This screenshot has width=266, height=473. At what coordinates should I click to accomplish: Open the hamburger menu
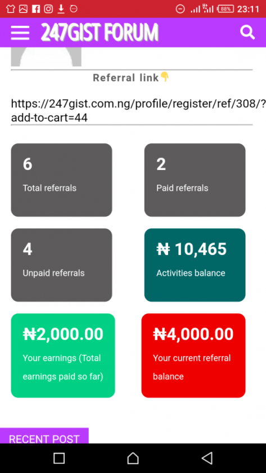20,33
